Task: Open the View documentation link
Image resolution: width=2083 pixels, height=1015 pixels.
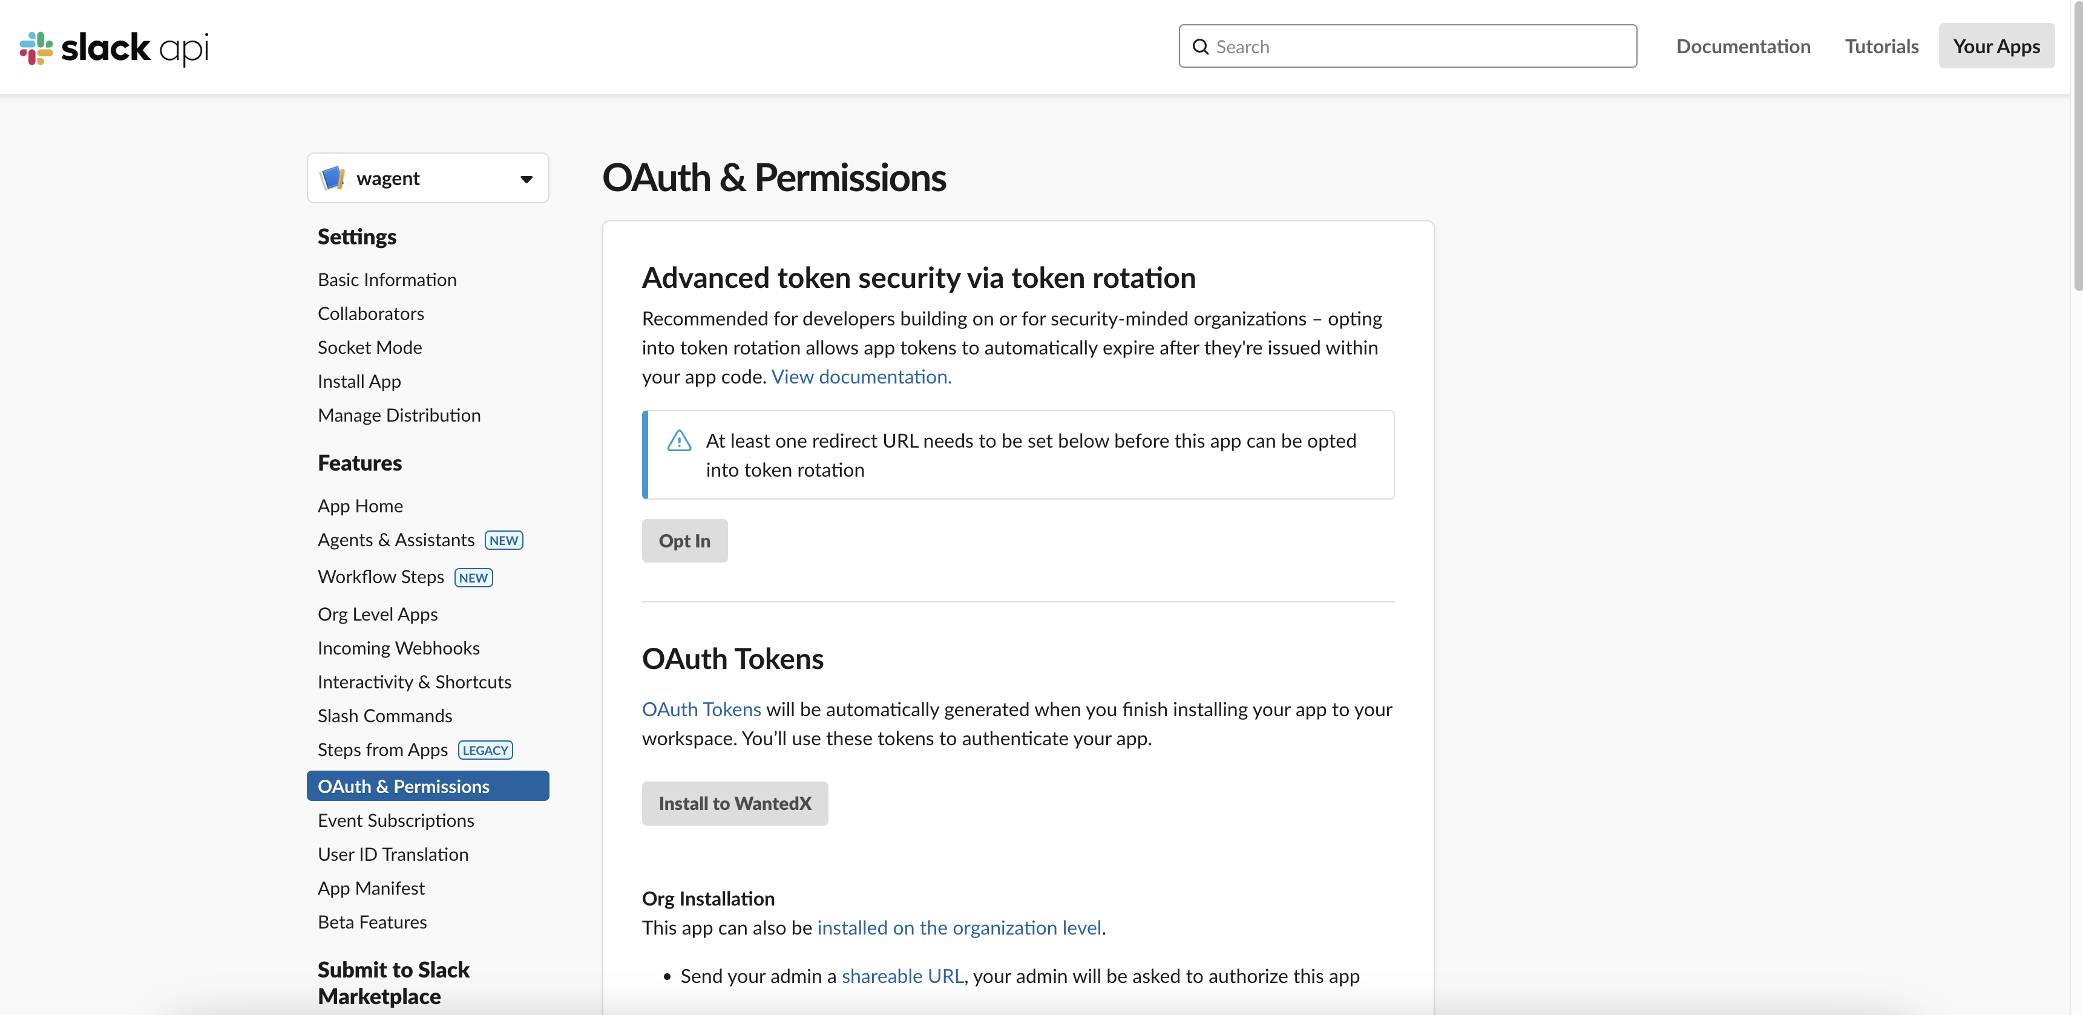Action: (x=861, y=377)
